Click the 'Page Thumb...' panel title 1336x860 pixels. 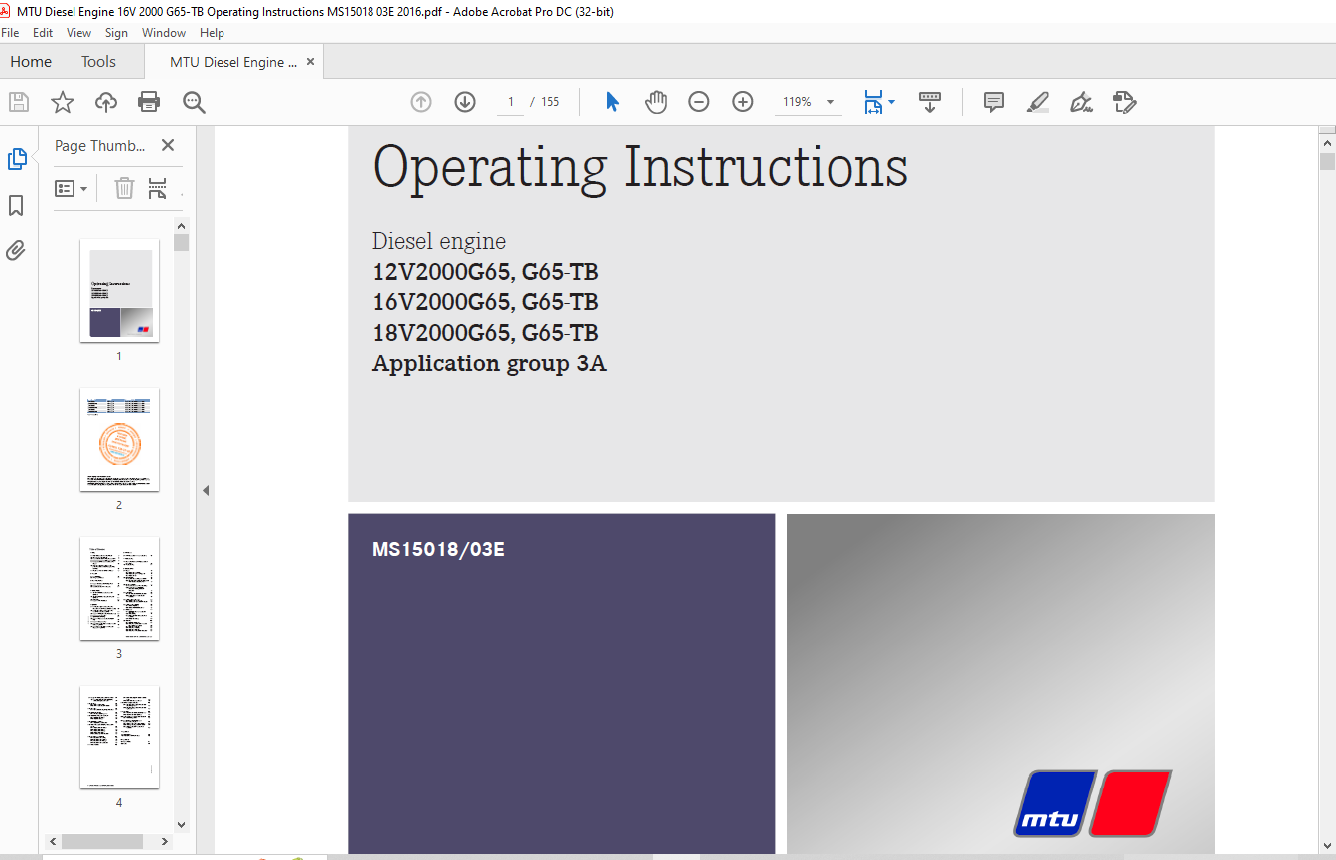pyautogui.click(x=100, y=146)
